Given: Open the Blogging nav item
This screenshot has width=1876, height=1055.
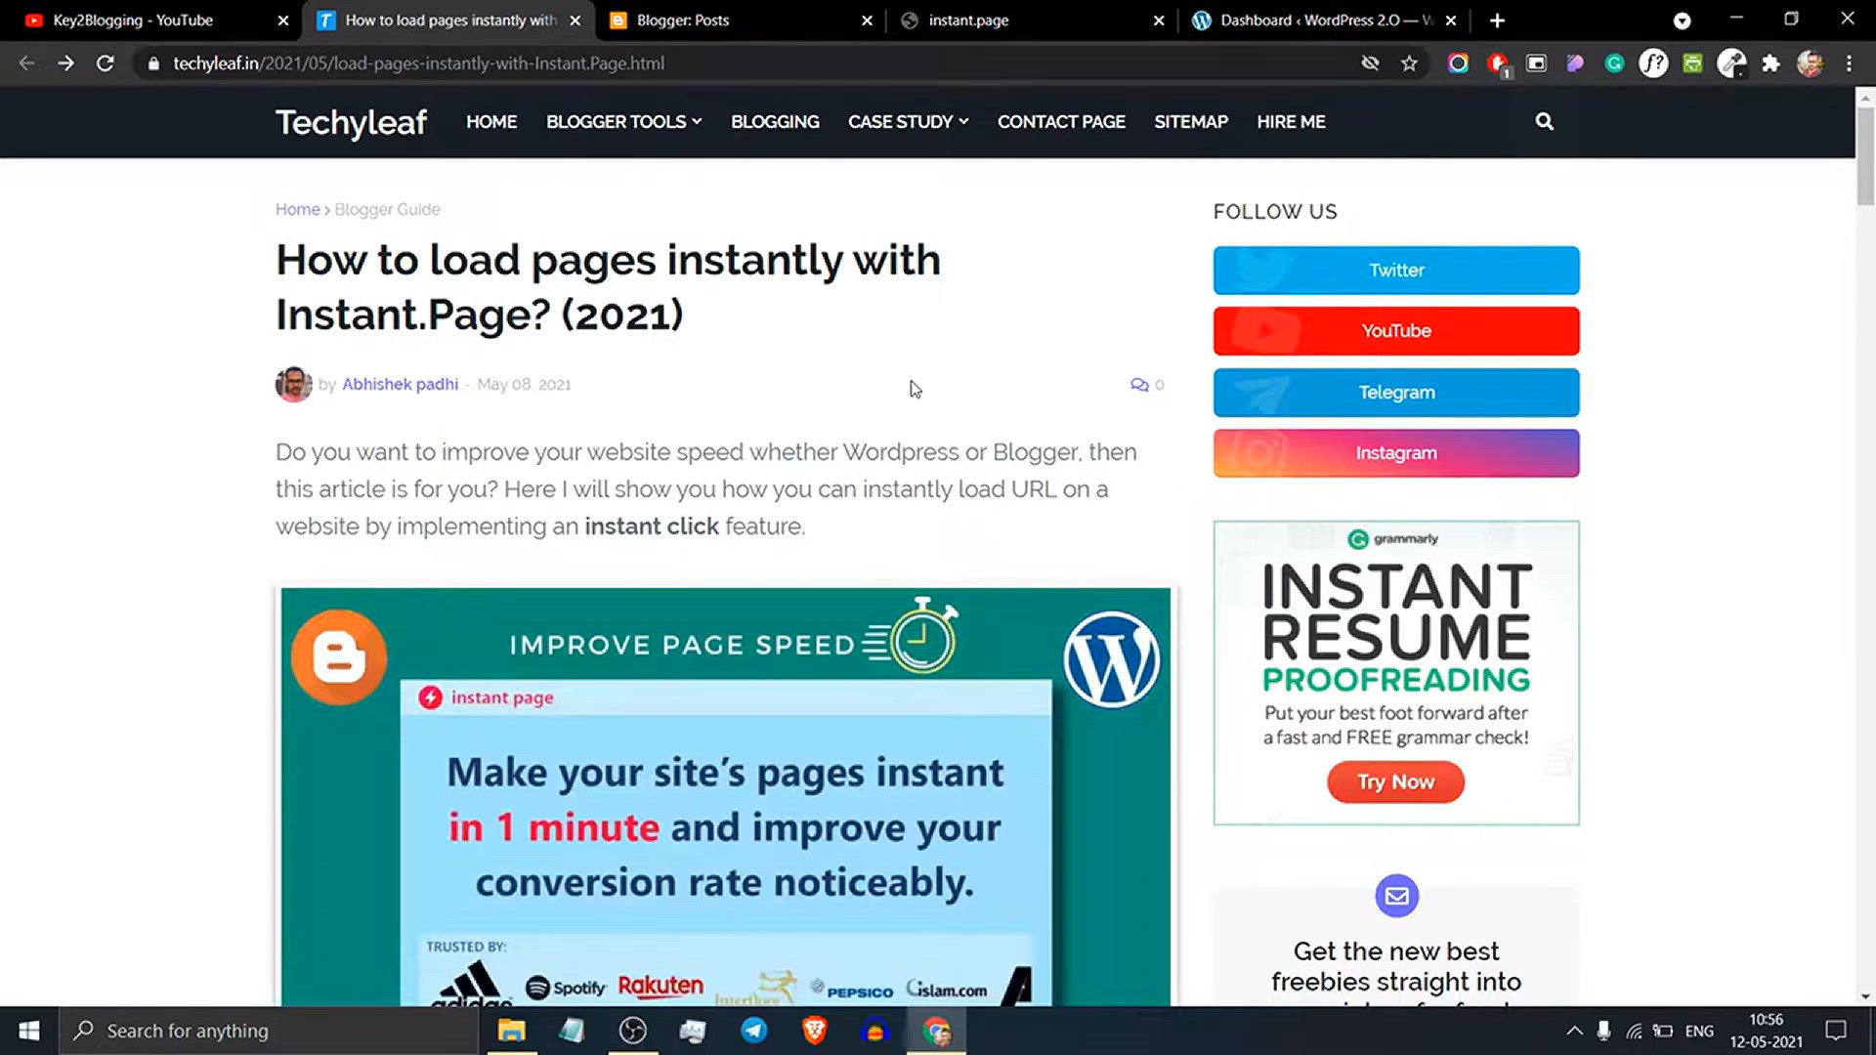Looking at the screenshot, I should 775,122.
